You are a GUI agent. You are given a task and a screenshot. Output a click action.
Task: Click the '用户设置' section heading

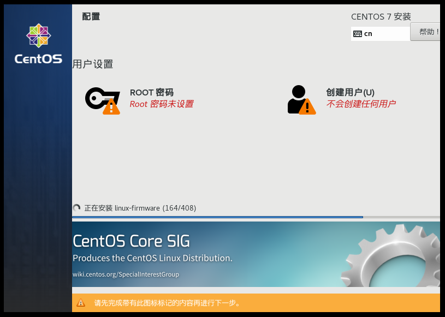(93, 64)
